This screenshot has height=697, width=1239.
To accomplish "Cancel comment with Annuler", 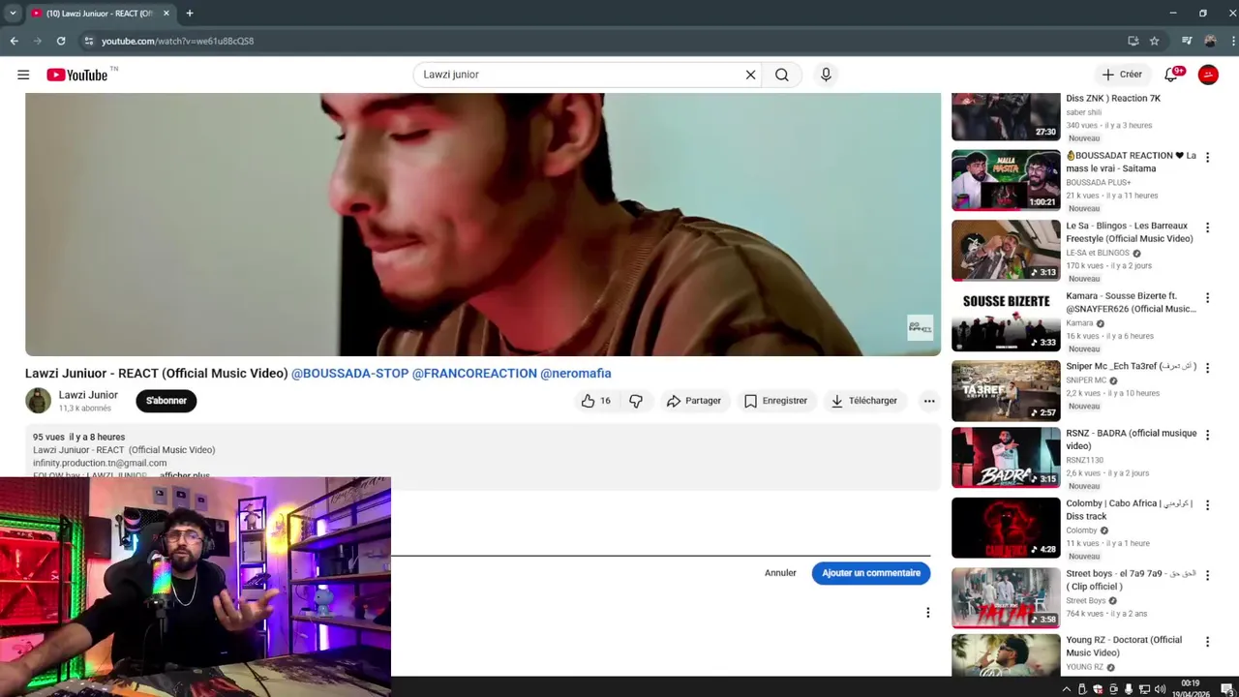I will 780,573.
